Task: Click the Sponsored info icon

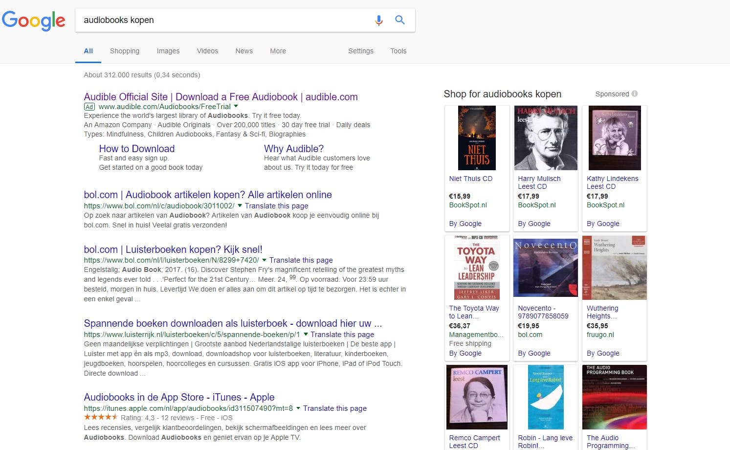Action: click(634, 94)
